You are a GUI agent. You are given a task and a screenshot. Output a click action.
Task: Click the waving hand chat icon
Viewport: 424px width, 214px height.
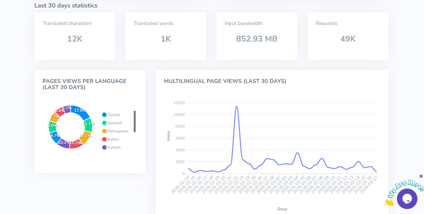(x=389, y=202)
